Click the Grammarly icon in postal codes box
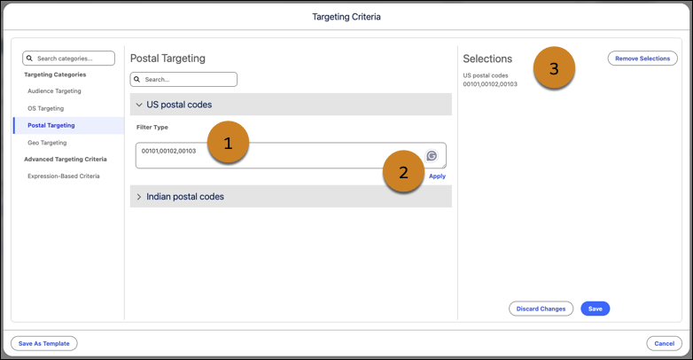 [432, 156]
